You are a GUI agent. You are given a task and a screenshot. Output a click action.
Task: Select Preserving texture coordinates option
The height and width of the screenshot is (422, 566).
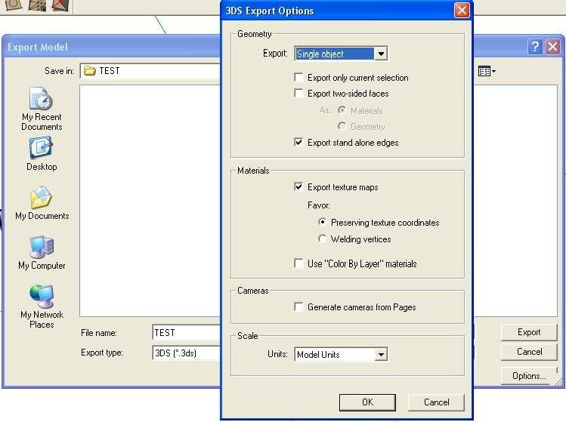point(323,222)
